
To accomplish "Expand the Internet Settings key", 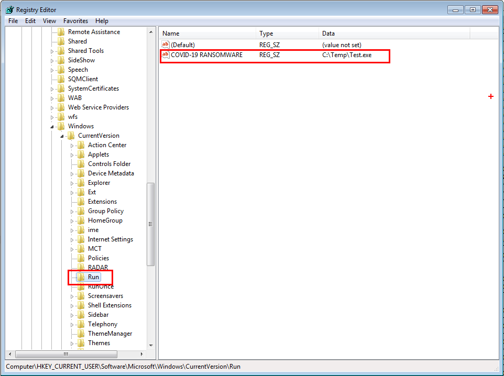I will 72,240.
